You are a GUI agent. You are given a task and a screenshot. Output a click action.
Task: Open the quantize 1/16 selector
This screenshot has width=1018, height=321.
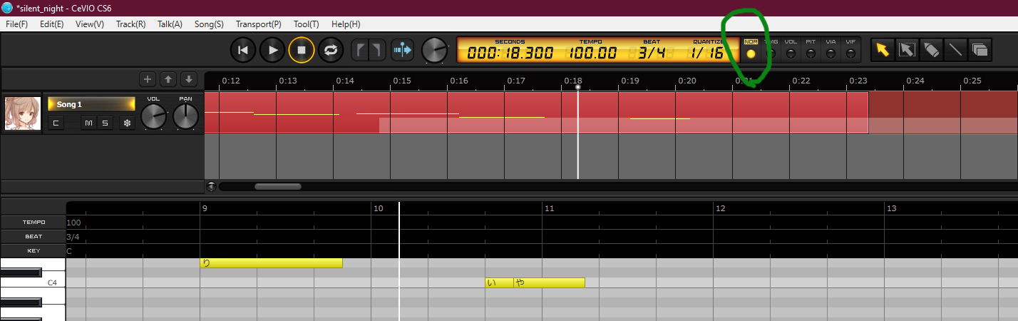[706, 53]
